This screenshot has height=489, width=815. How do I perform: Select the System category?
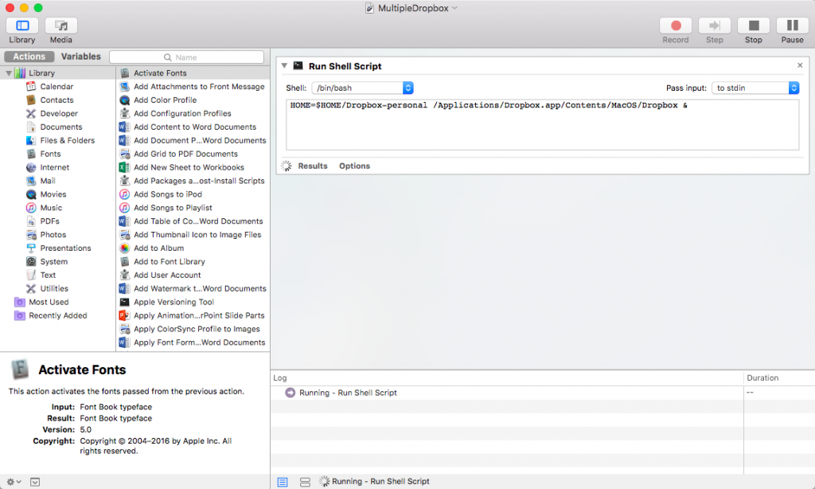[x=53, y=262]
